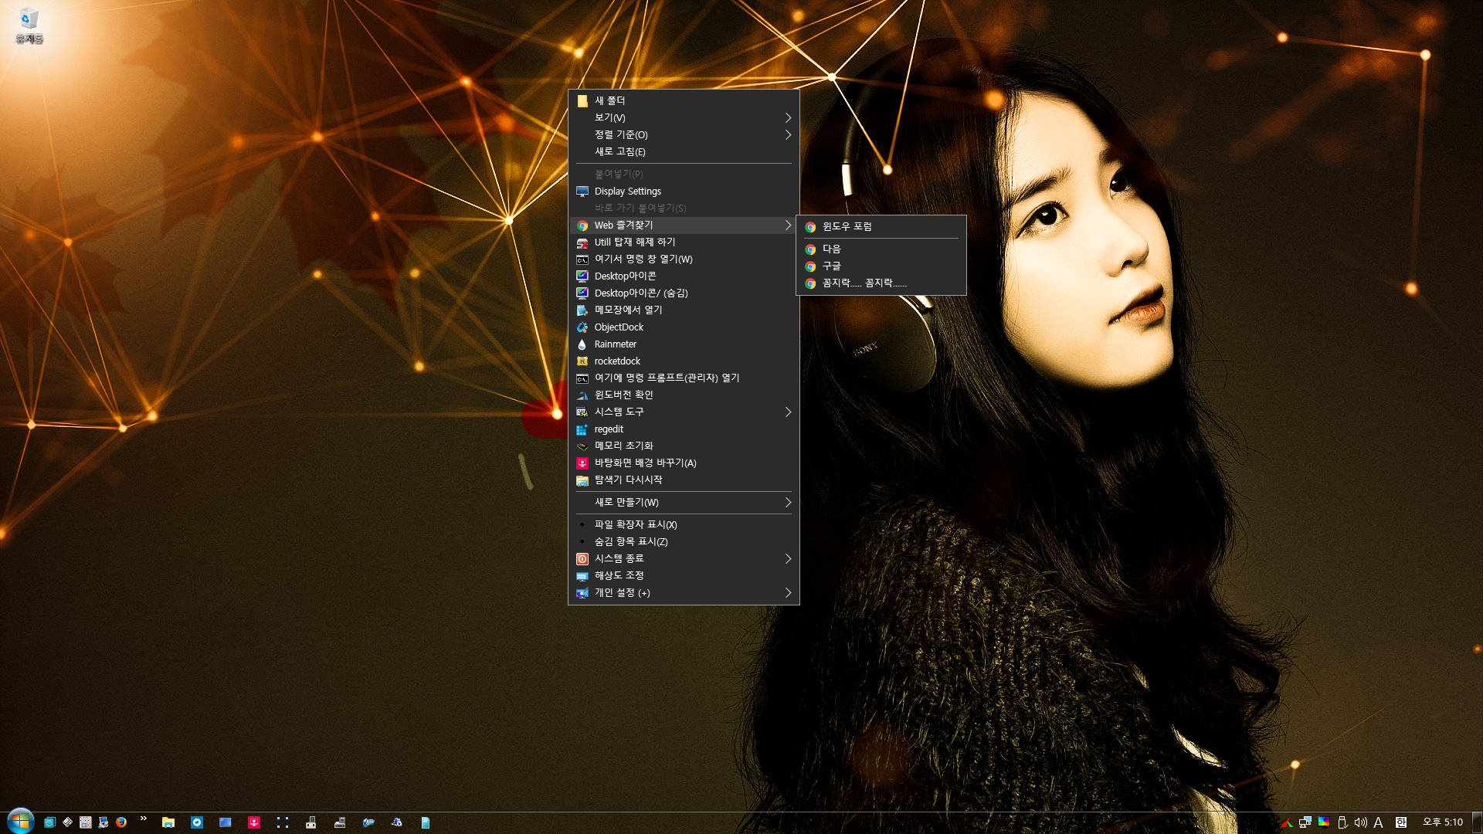Click the pink monitor icon in taskbar

point(254,822)
